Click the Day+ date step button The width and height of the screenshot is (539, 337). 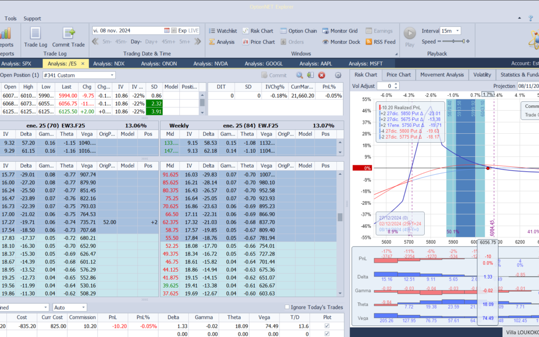point(151,42)
